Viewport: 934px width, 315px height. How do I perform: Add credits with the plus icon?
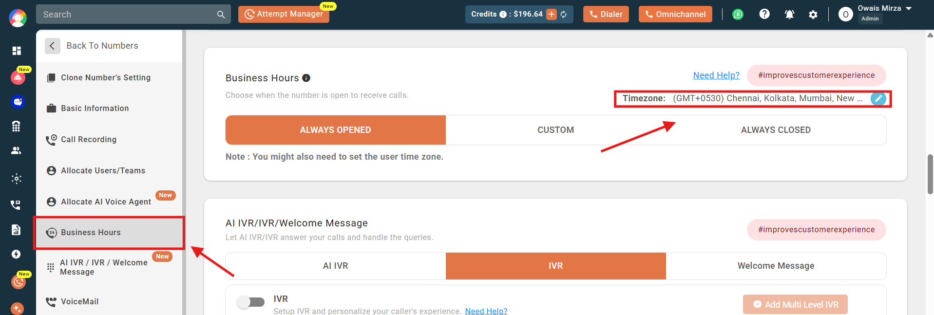552,14
